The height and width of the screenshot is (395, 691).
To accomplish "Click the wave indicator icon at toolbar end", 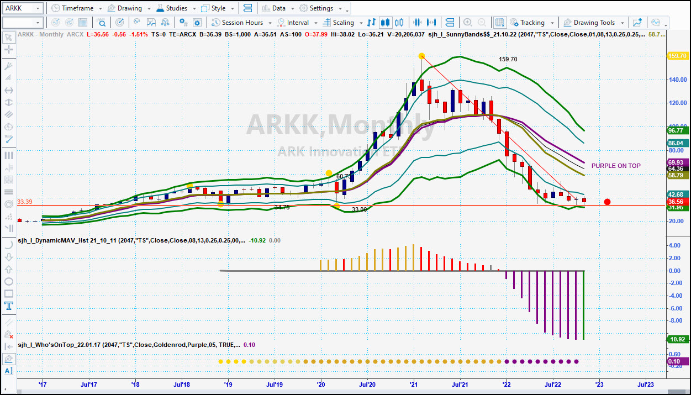I will click(656, 23).
